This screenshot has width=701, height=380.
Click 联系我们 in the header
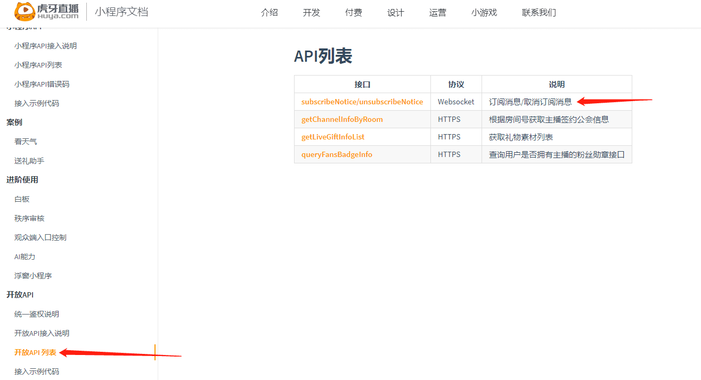click(x=539, y=13)
